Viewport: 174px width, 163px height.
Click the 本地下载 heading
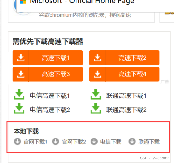click(x=26, y=131)
